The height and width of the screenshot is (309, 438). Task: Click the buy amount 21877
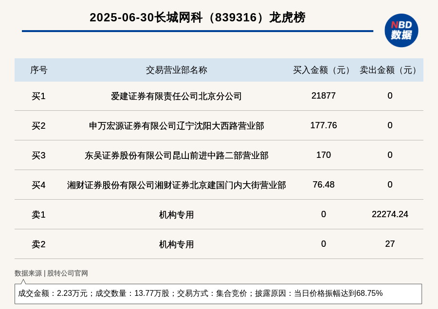[324, 96]
